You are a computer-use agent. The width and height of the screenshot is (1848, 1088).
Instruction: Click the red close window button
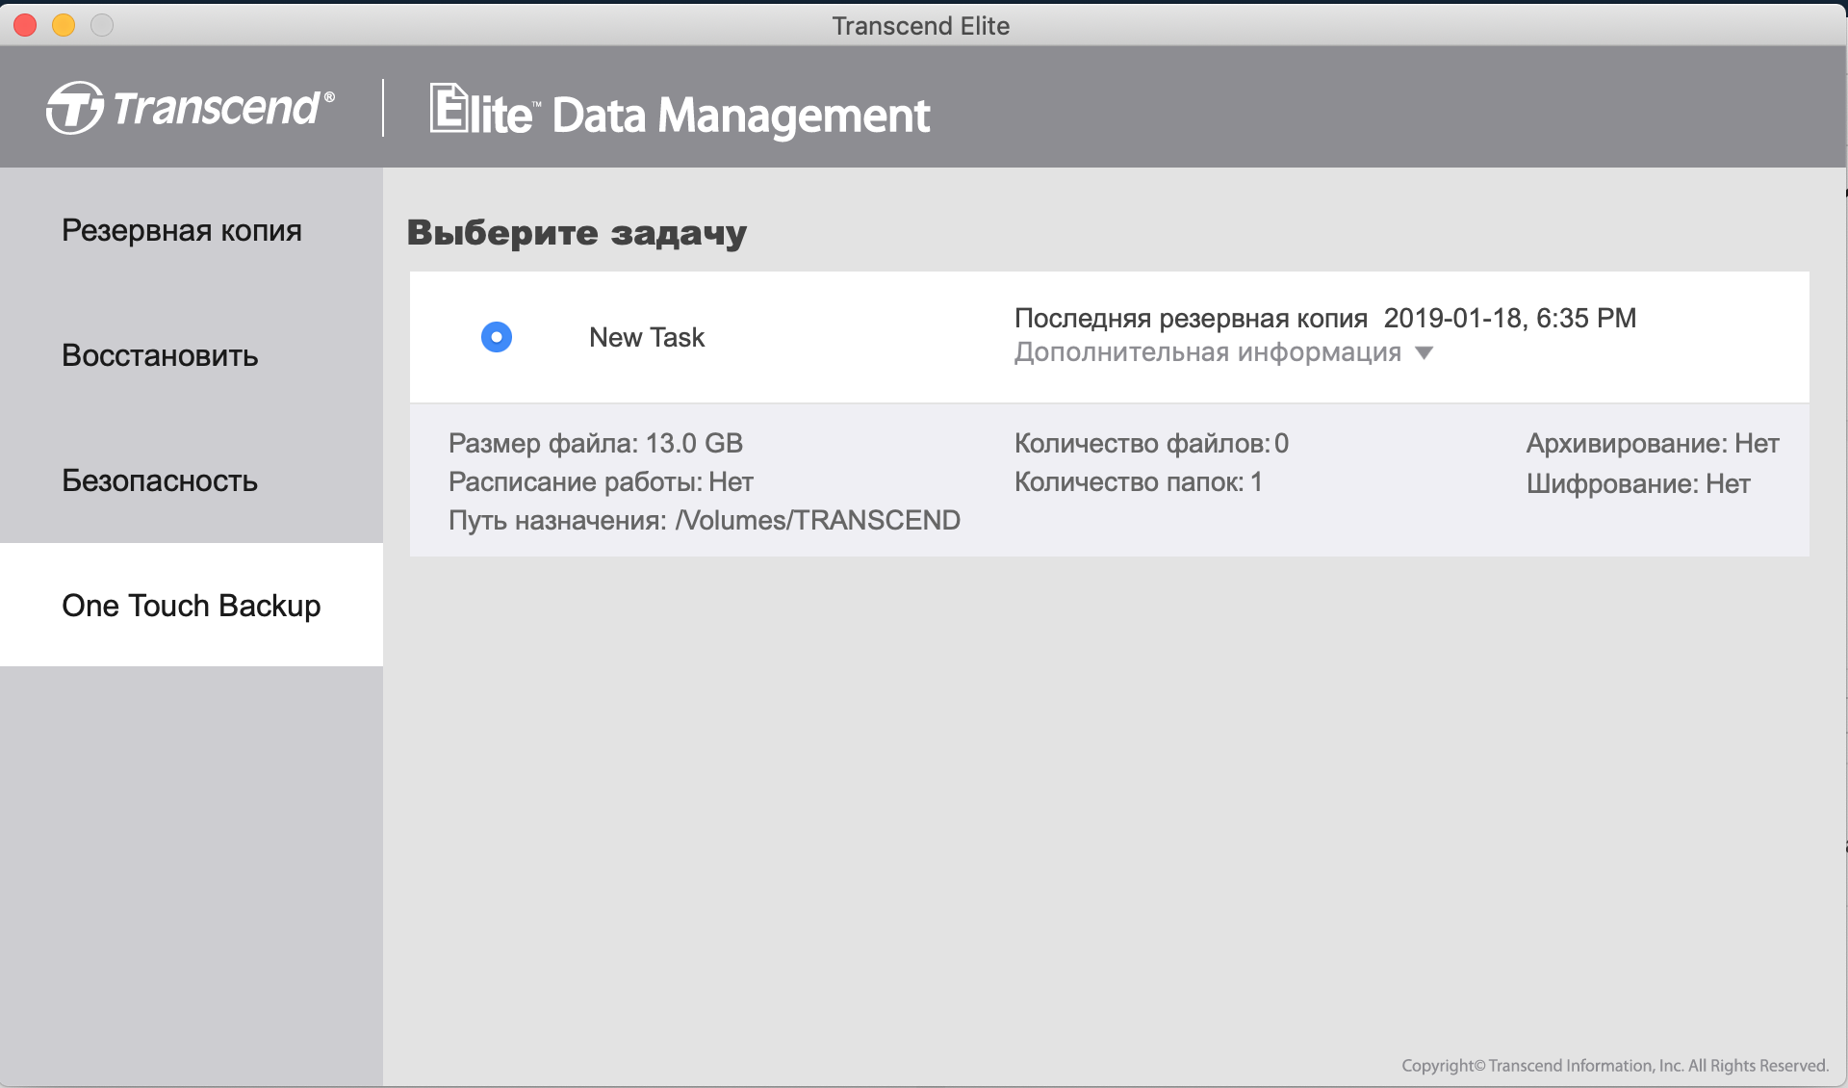(25, 26)
